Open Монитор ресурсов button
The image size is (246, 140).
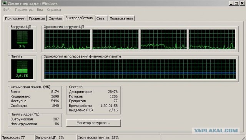pos(93,123)
